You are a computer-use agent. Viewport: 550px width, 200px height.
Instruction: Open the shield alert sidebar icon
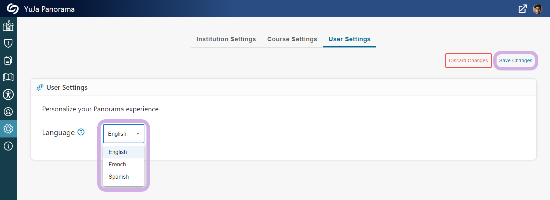pos(8,43)
